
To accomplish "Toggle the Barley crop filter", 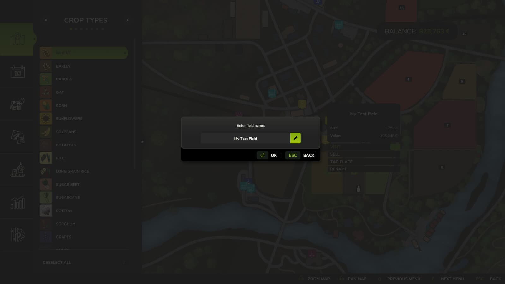I will 84,66.
